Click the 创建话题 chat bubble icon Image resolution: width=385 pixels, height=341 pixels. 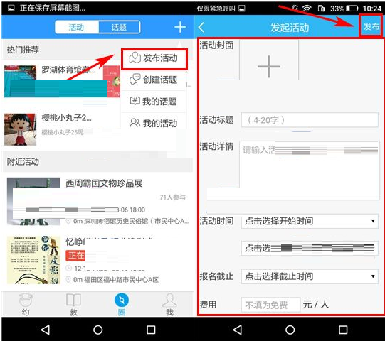[x=135, y=80]
